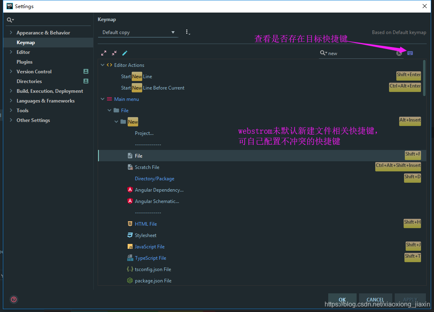
Task: Open Plugins settings page
Action: (x=24, y=62)
